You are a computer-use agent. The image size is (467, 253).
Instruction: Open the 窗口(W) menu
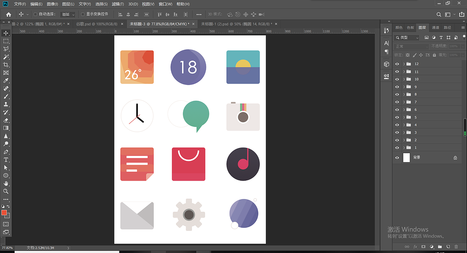[166, 4]
